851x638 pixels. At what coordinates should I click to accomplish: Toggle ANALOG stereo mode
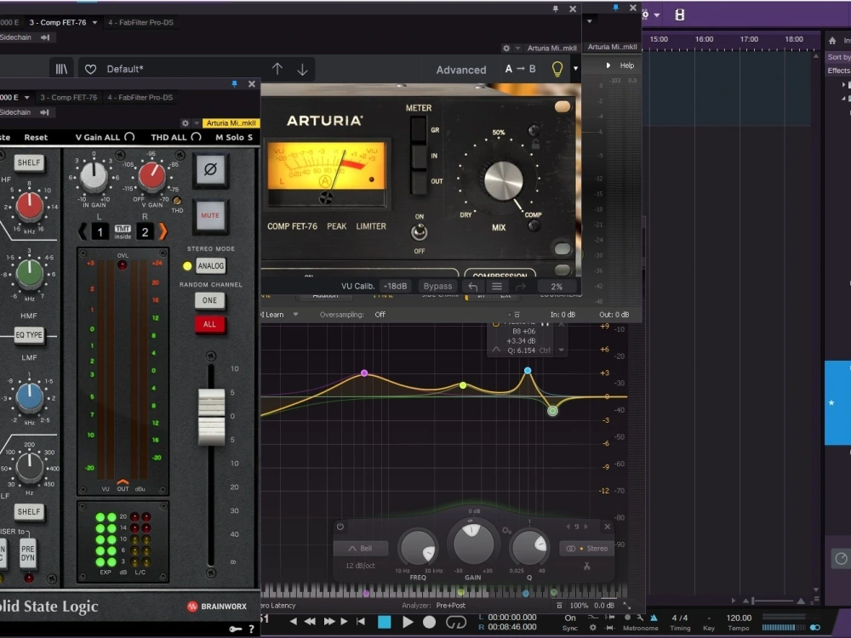pos(210,265)
